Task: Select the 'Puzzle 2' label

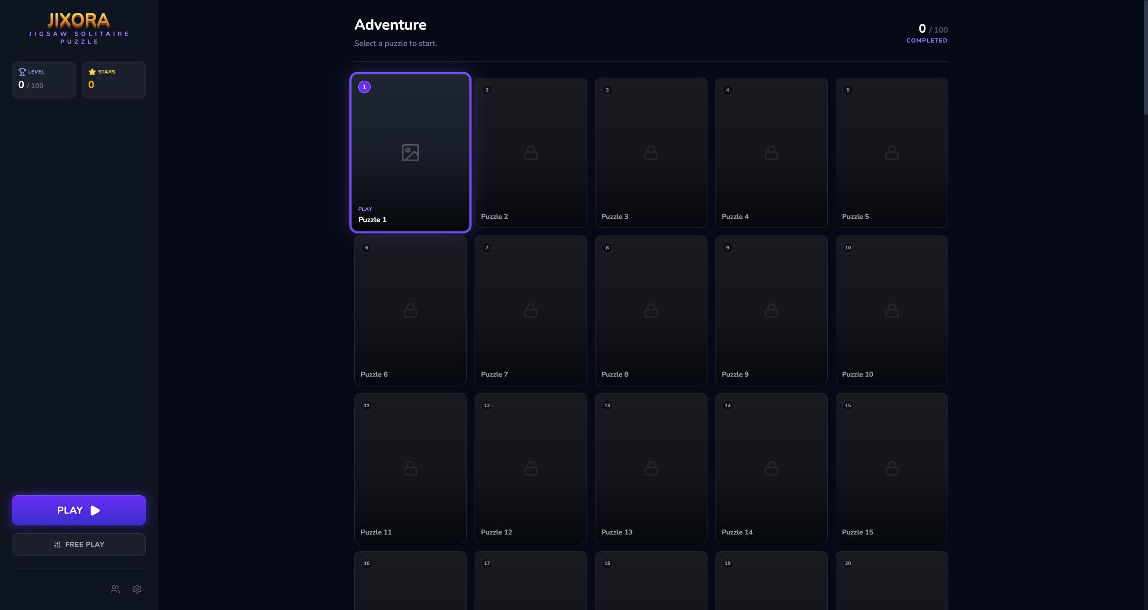Action: pos(494,217)
